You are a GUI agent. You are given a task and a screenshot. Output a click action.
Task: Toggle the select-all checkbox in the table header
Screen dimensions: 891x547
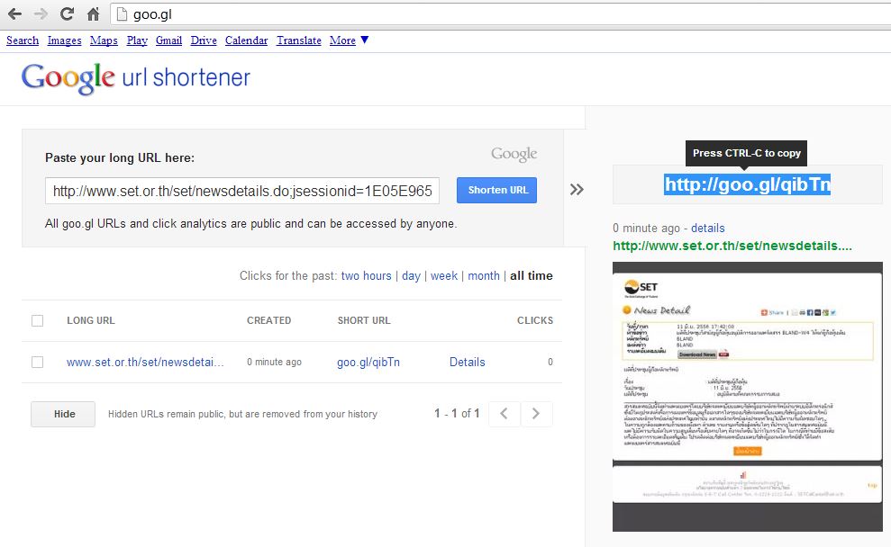[x=38, y=320]
